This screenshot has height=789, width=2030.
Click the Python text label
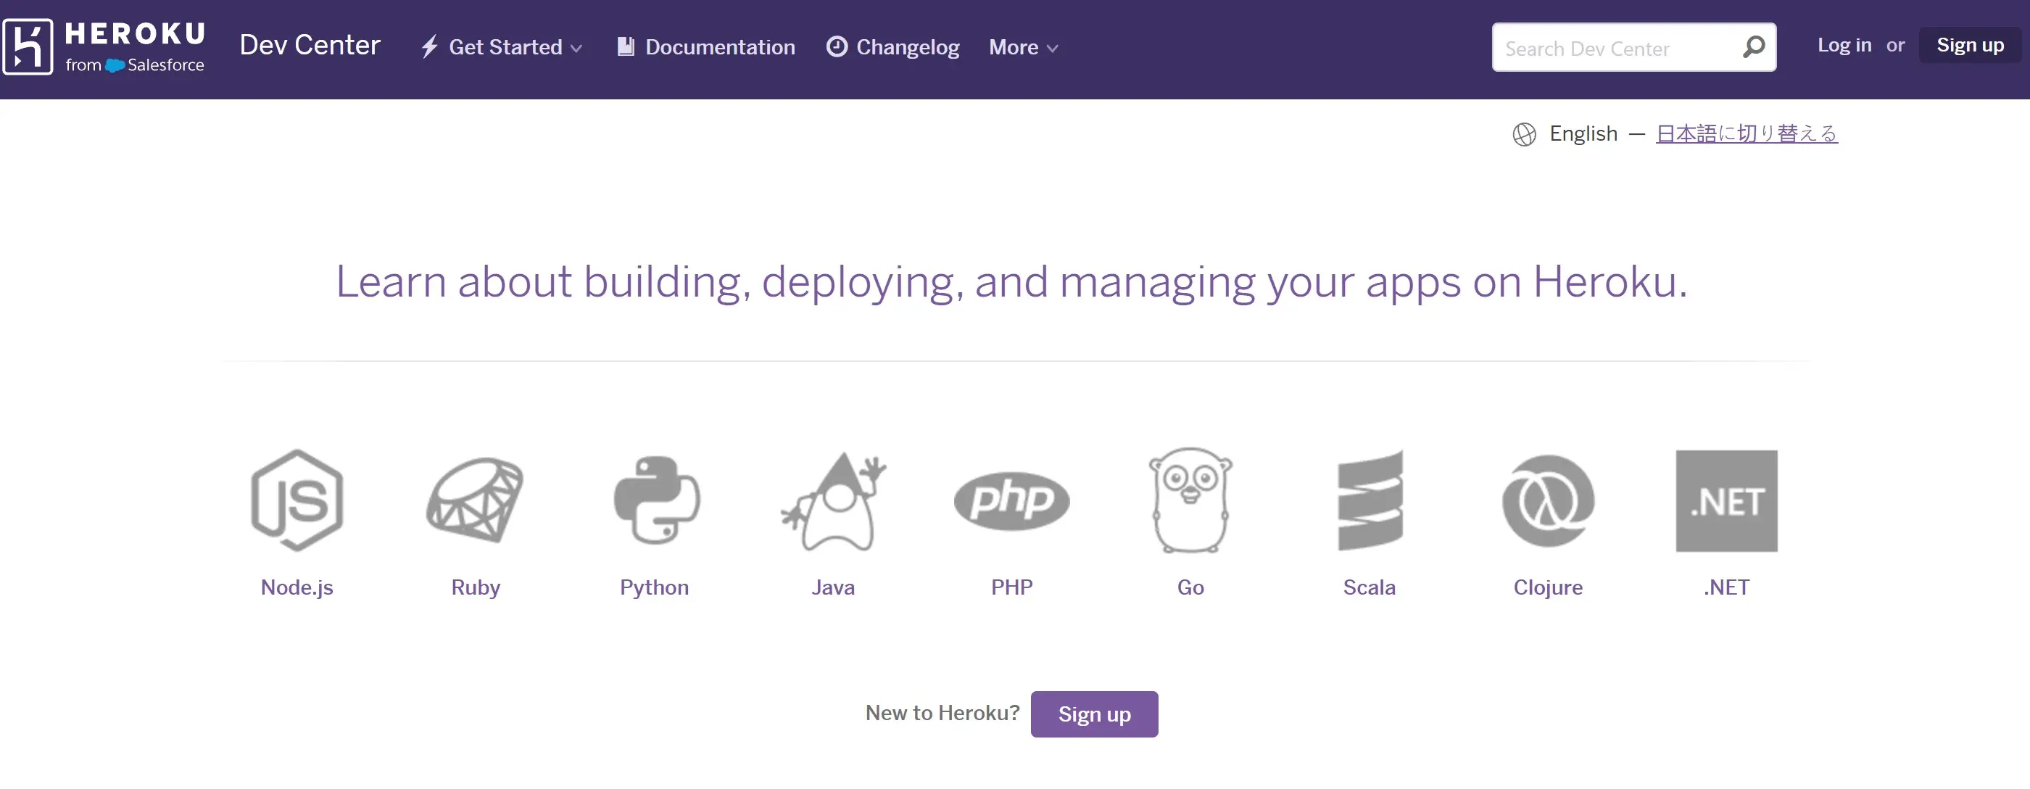pyautogui.click(x=654, y=587)
